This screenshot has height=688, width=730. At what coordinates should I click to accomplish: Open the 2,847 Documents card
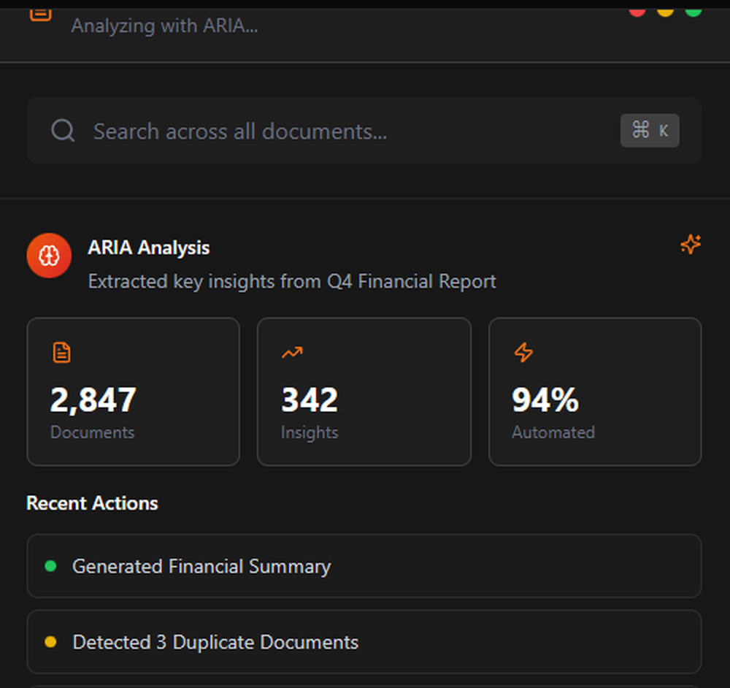pos(133,391)
